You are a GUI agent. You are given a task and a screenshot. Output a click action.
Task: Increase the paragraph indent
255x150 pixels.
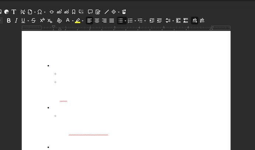(x=152, y=21)
